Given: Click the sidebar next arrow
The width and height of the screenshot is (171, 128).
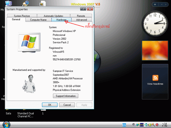Looking at the screenshot, I should (x=166, y=5).
